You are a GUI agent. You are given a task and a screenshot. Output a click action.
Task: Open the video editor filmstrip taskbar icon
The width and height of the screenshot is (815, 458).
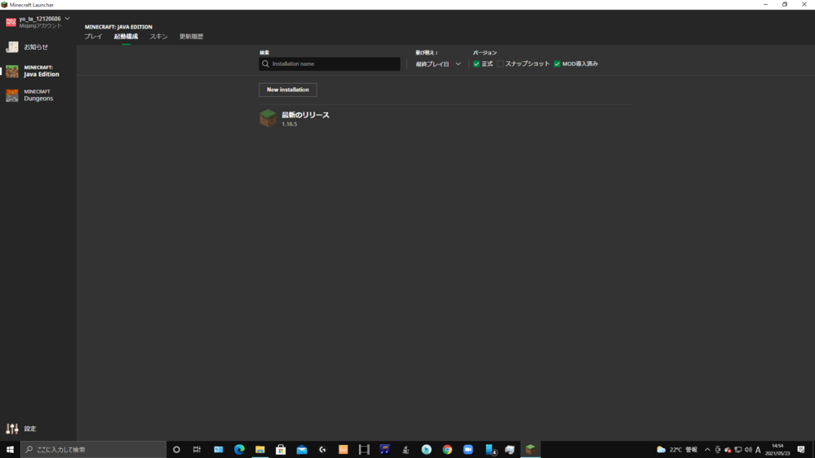(364, 449)
